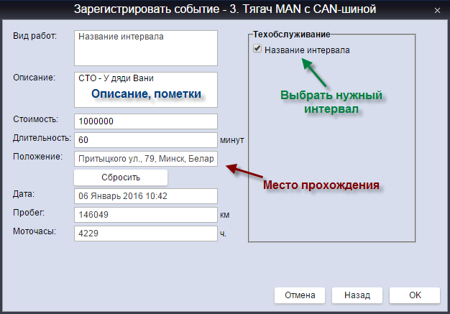Click the Отмена button

point(300,295)
